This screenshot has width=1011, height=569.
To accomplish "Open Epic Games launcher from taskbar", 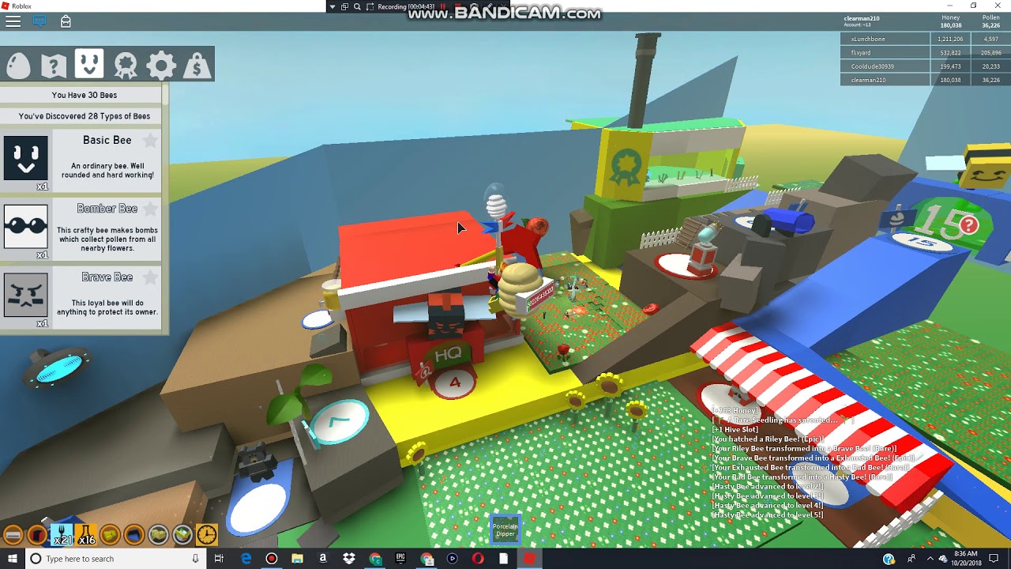I will 400,559.
